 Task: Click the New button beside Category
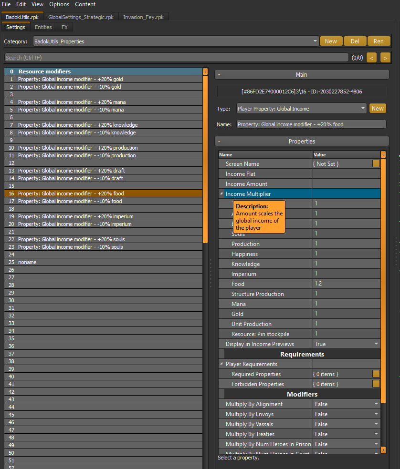pyautogui.click(x=331, y=41)
